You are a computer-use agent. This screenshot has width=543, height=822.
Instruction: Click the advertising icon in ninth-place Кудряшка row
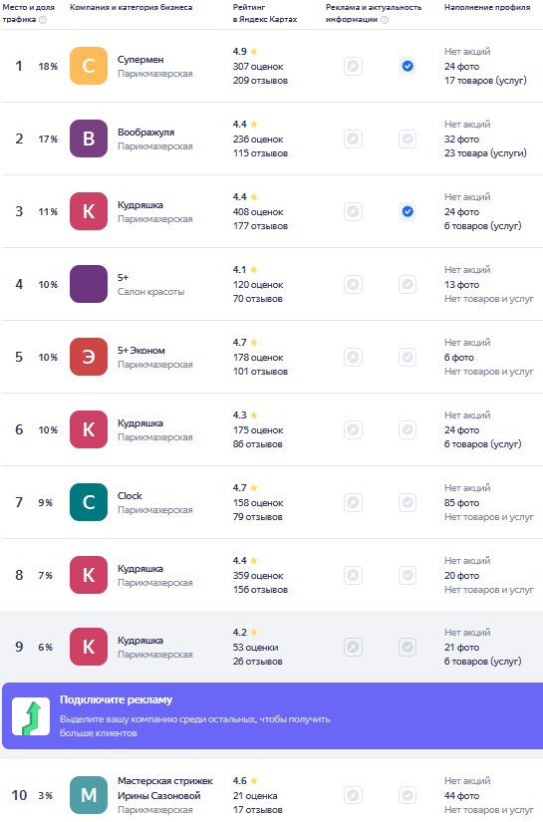(x=354, y=647)
